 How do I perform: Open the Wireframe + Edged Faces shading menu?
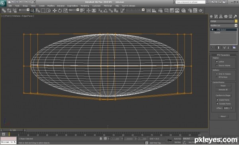23,16
